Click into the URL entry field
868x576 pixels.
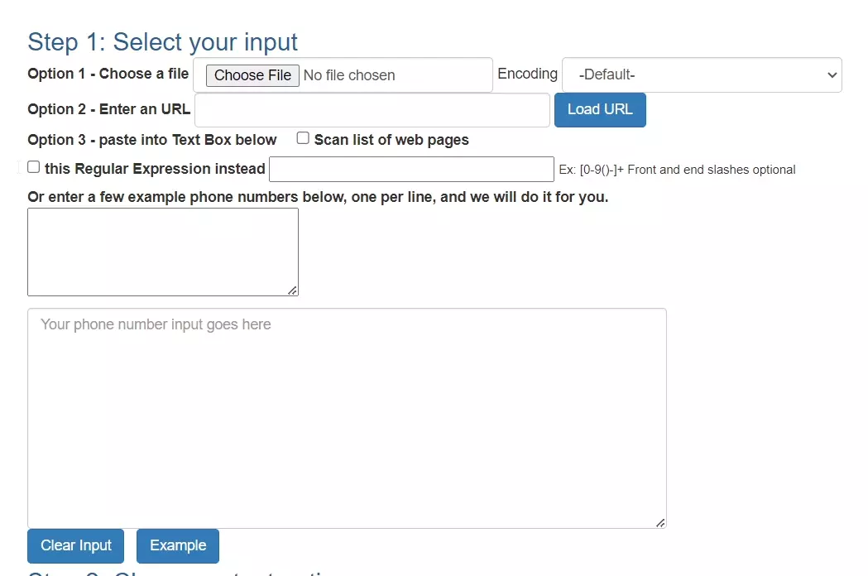(x=372, y=109)
